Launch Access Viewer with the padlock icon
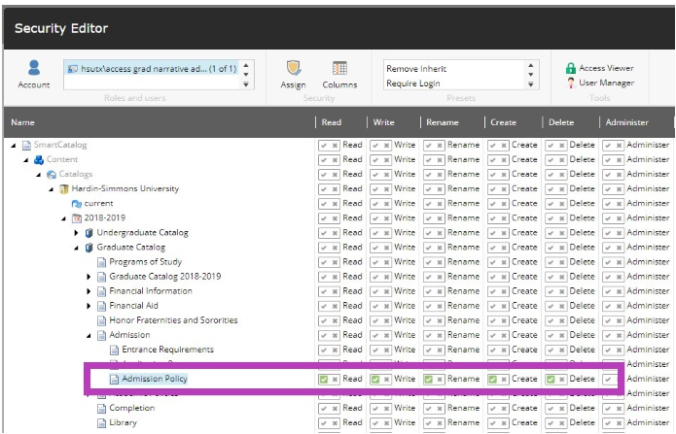Screen dimensions: 676x434 [571, 68]
